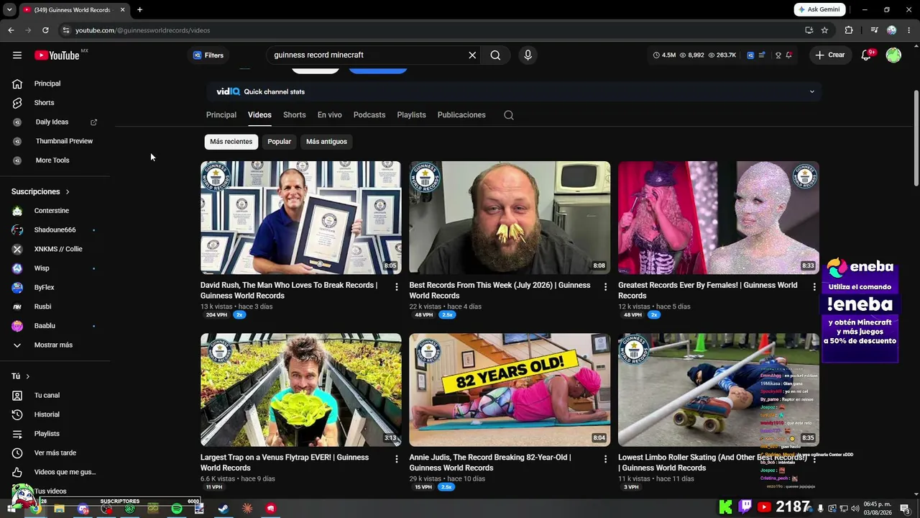The image size is (920, 518).
Task: Open the vidIQ alerts bell icon
Action: [788, 55]
